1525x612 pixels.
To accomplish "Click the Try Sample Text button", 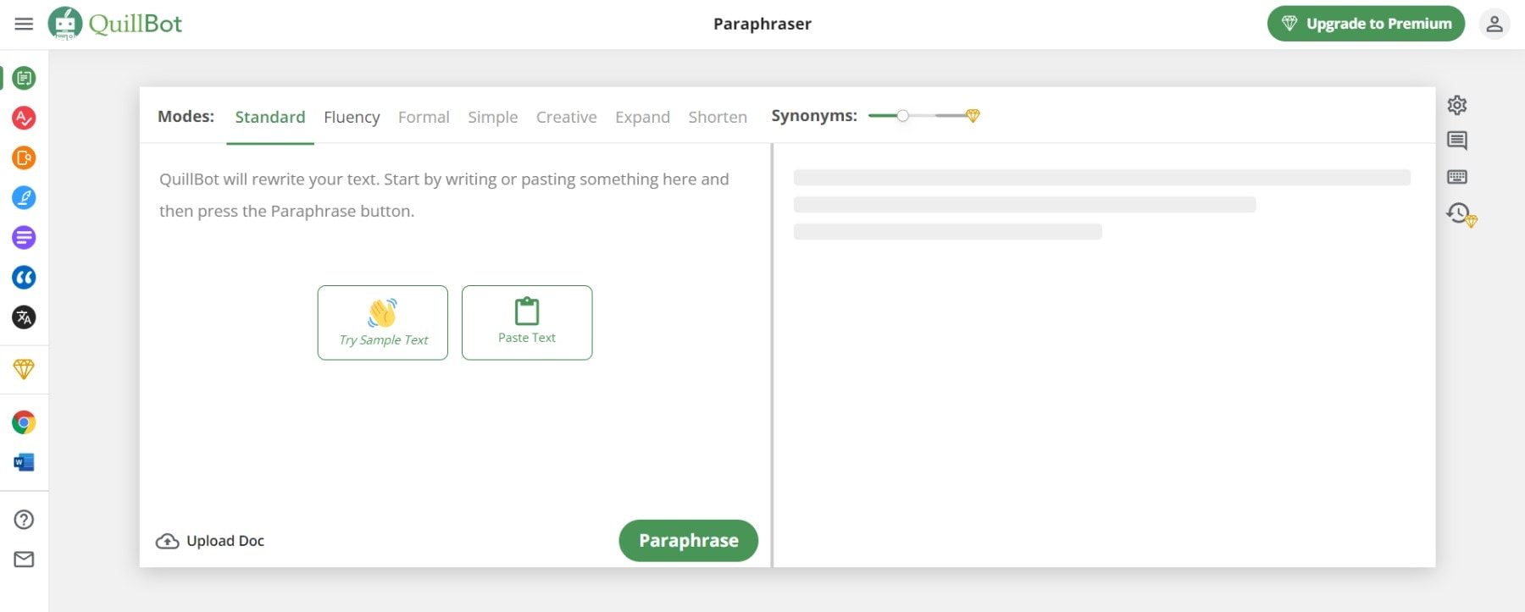I will point(383,323).
